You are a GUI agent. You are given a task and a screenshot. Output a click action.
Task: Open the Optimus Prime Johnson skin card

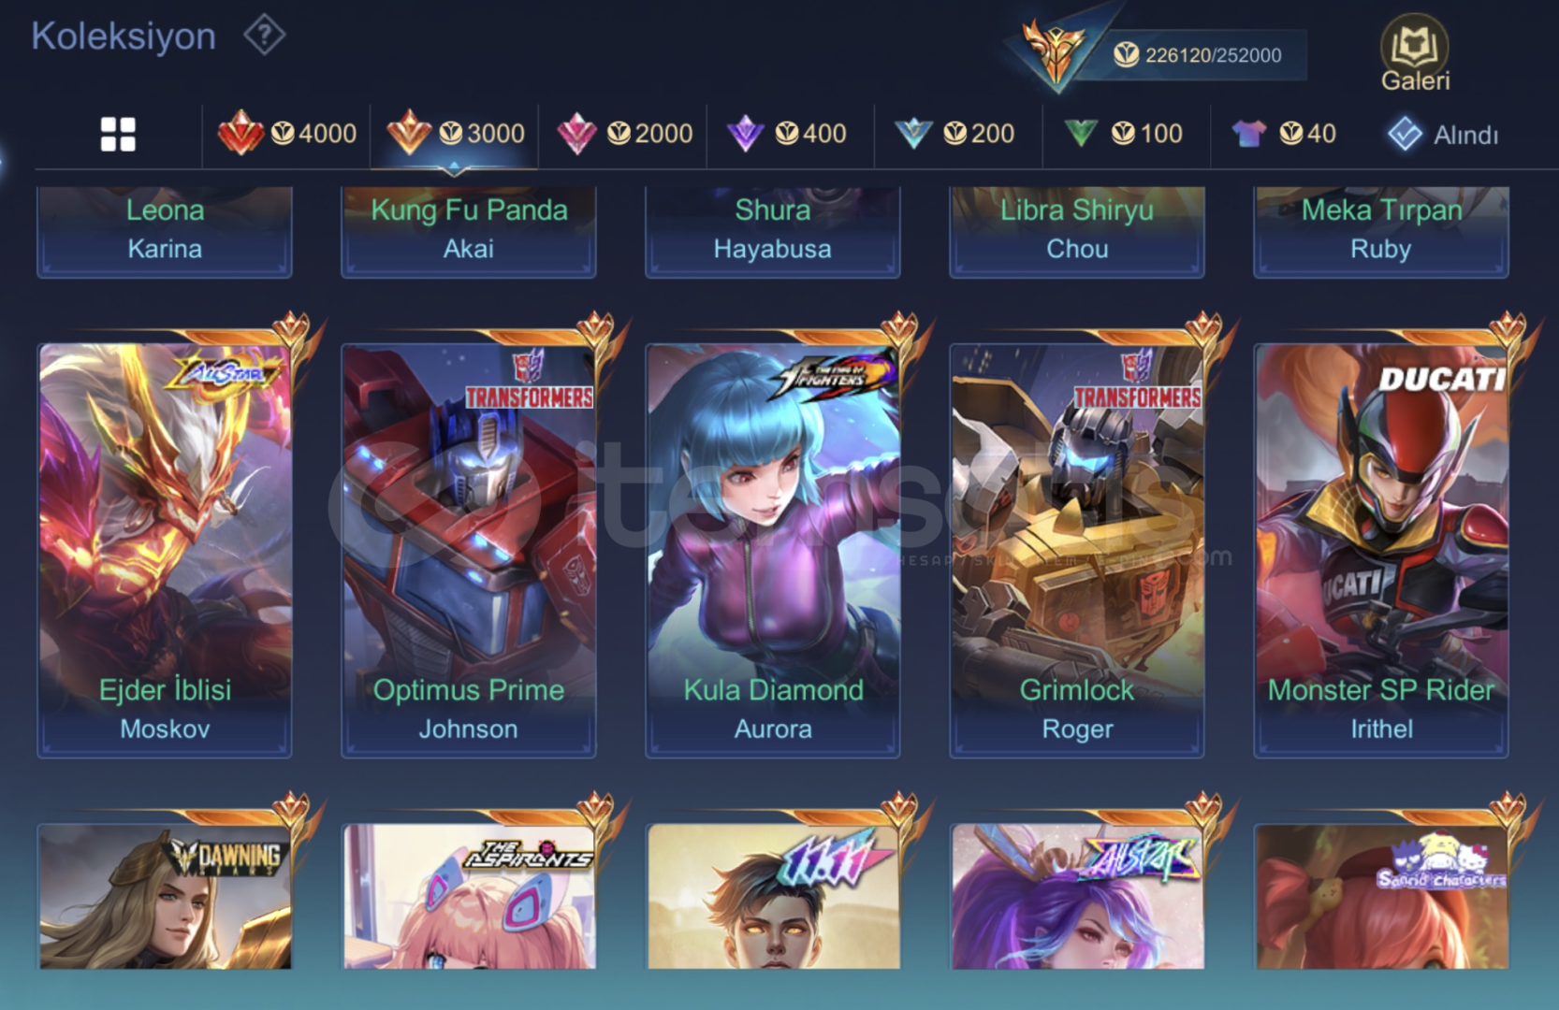coord(468,551)
